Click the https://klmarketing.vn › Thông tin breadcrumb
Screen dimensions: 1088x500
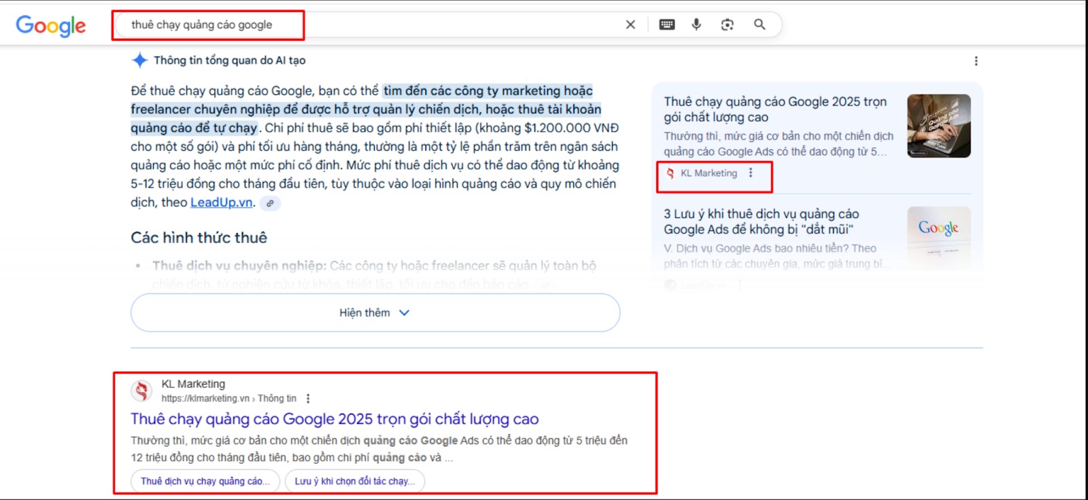coord(228,399)
